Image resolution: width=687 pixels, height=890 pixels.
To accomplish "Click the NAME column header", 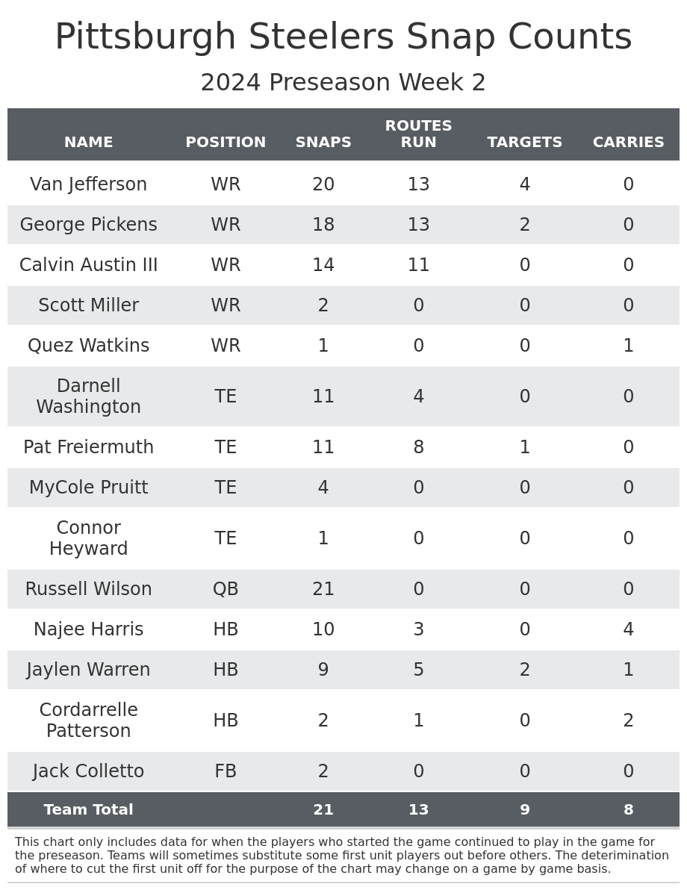I will tap(88, 143).
